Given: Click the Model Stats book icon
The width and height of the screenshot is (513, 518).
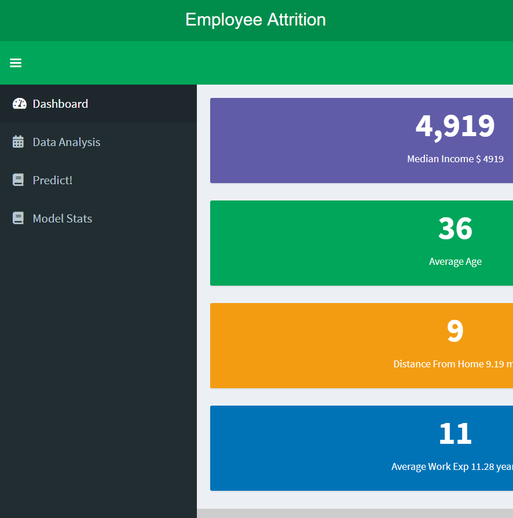Looking at the screenshot, I should pyautogui.click(x=18, y=218).
